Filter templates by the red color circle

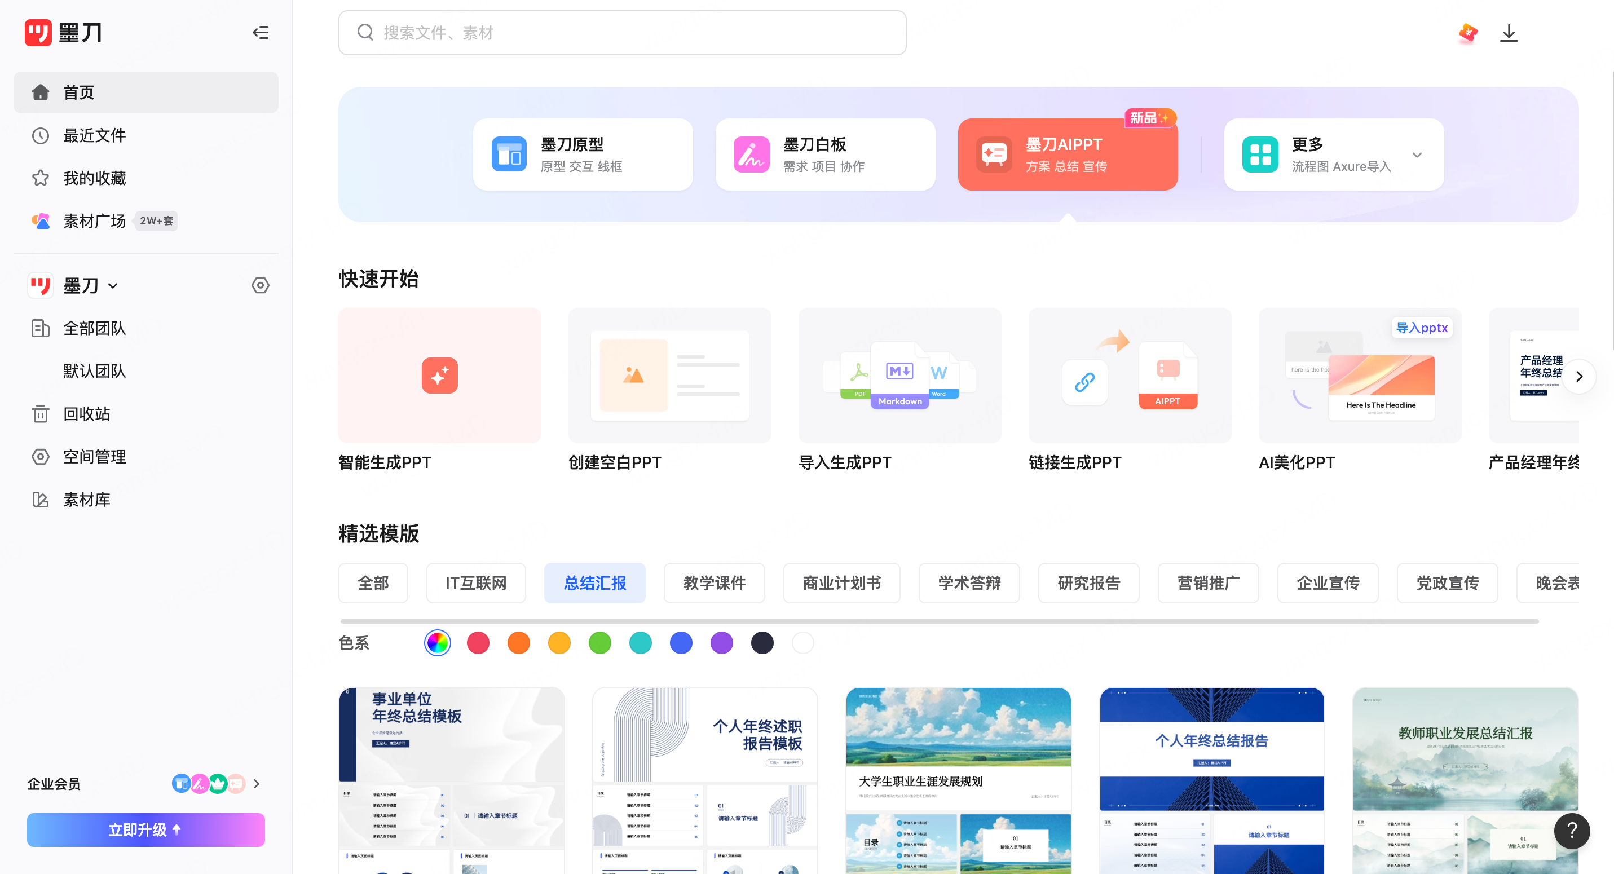[x=478, y=643]
